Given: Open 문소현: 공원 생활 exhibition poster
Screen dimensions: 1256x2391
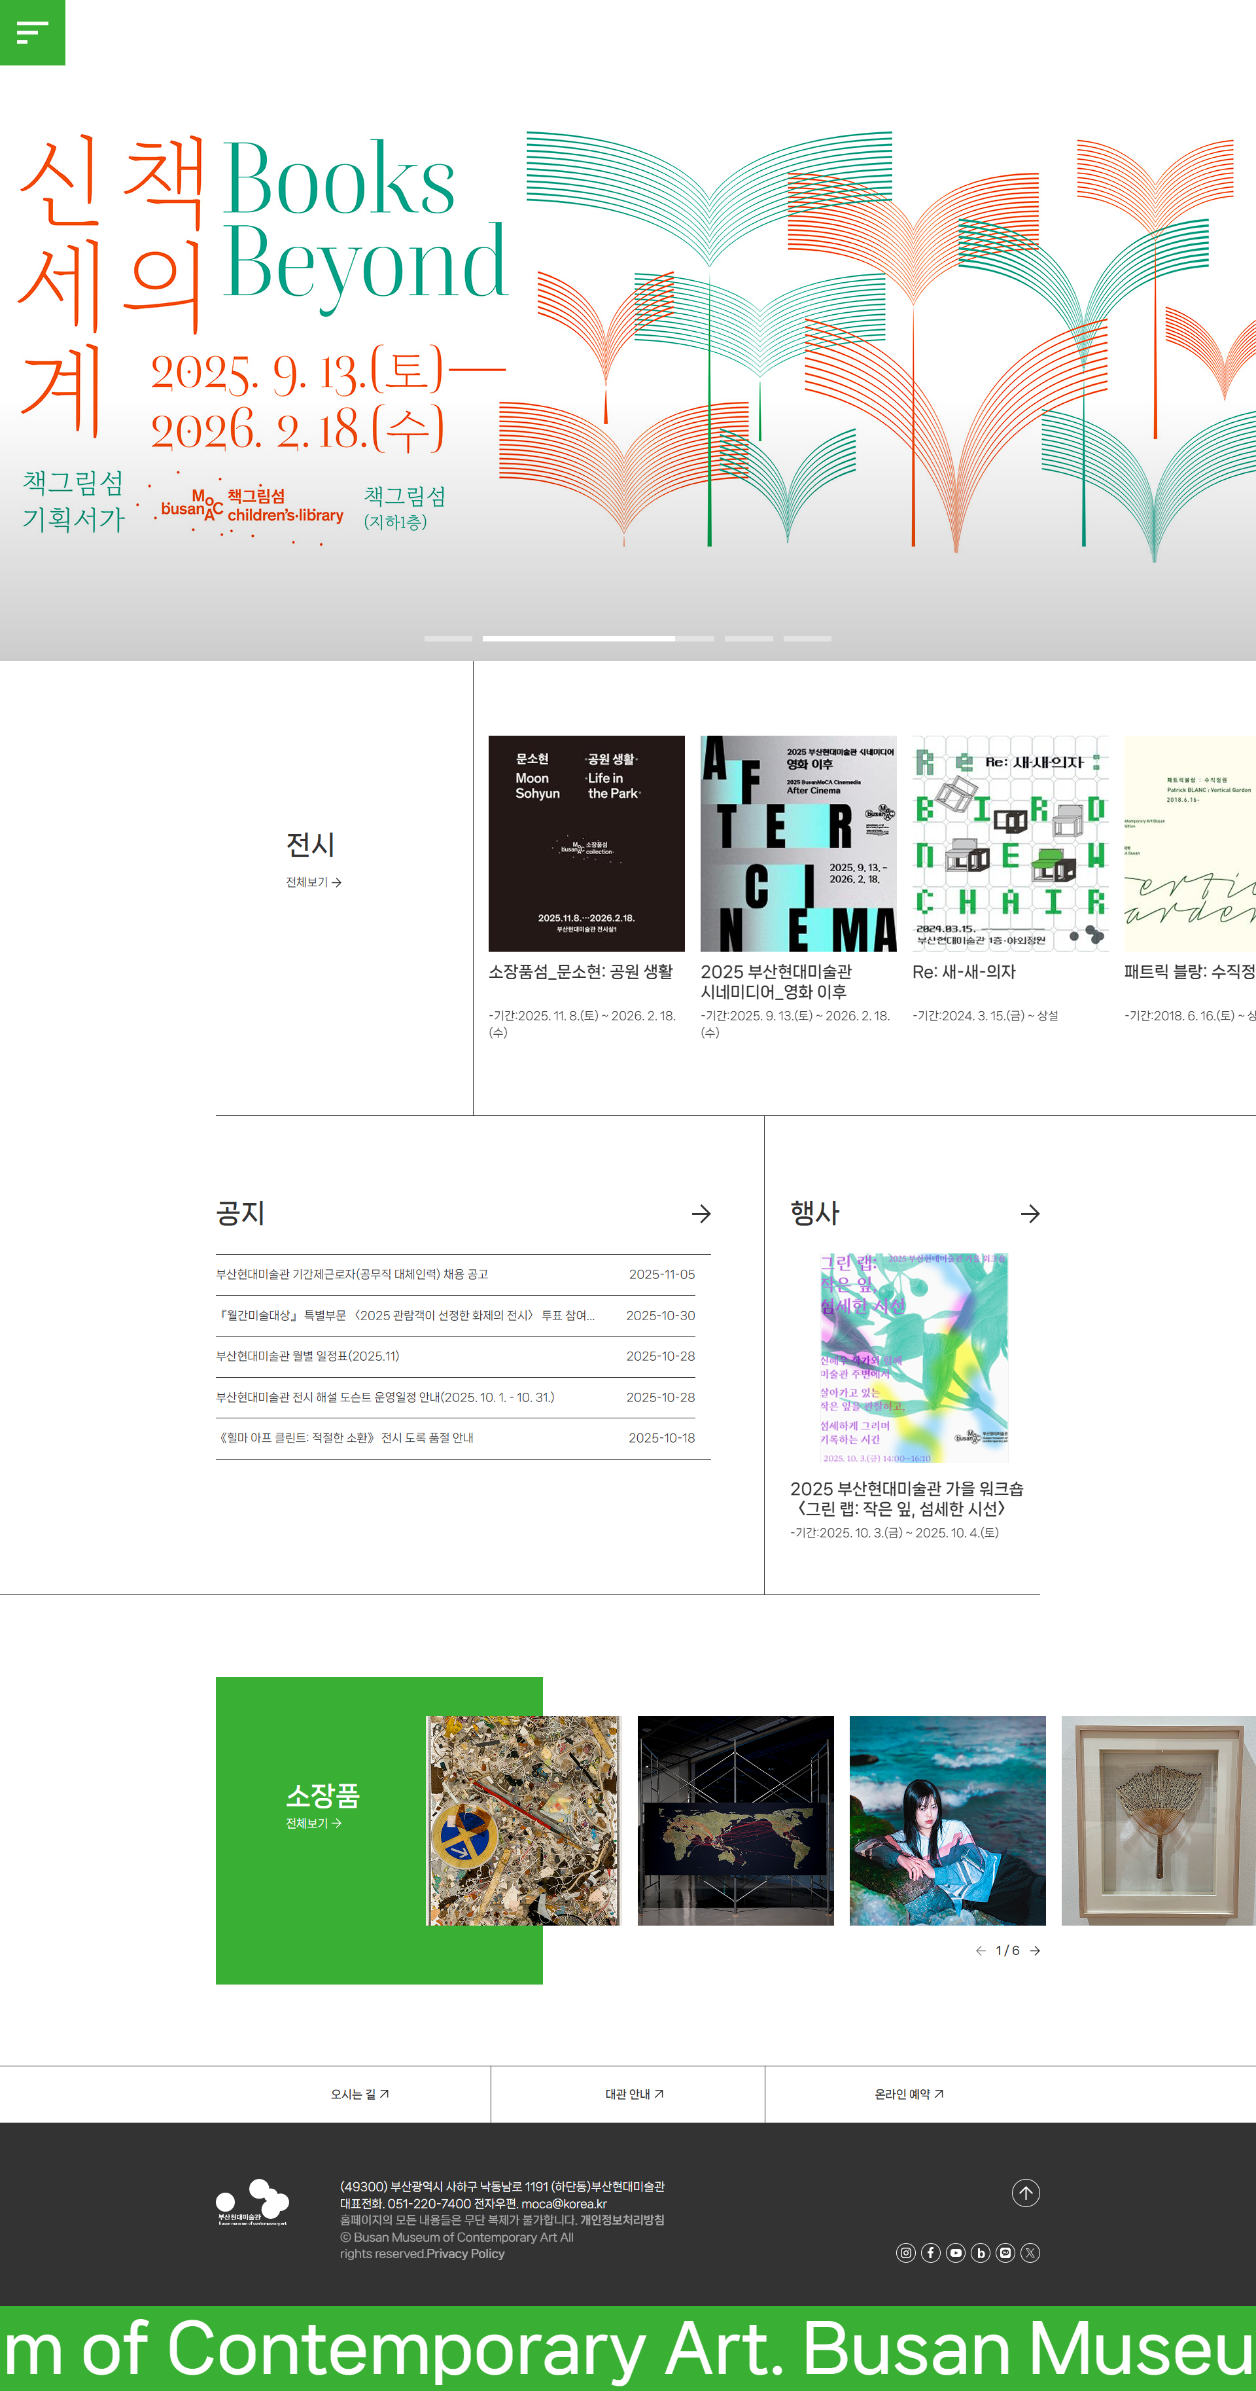Looking at the screenshot, I should [586, 843].
